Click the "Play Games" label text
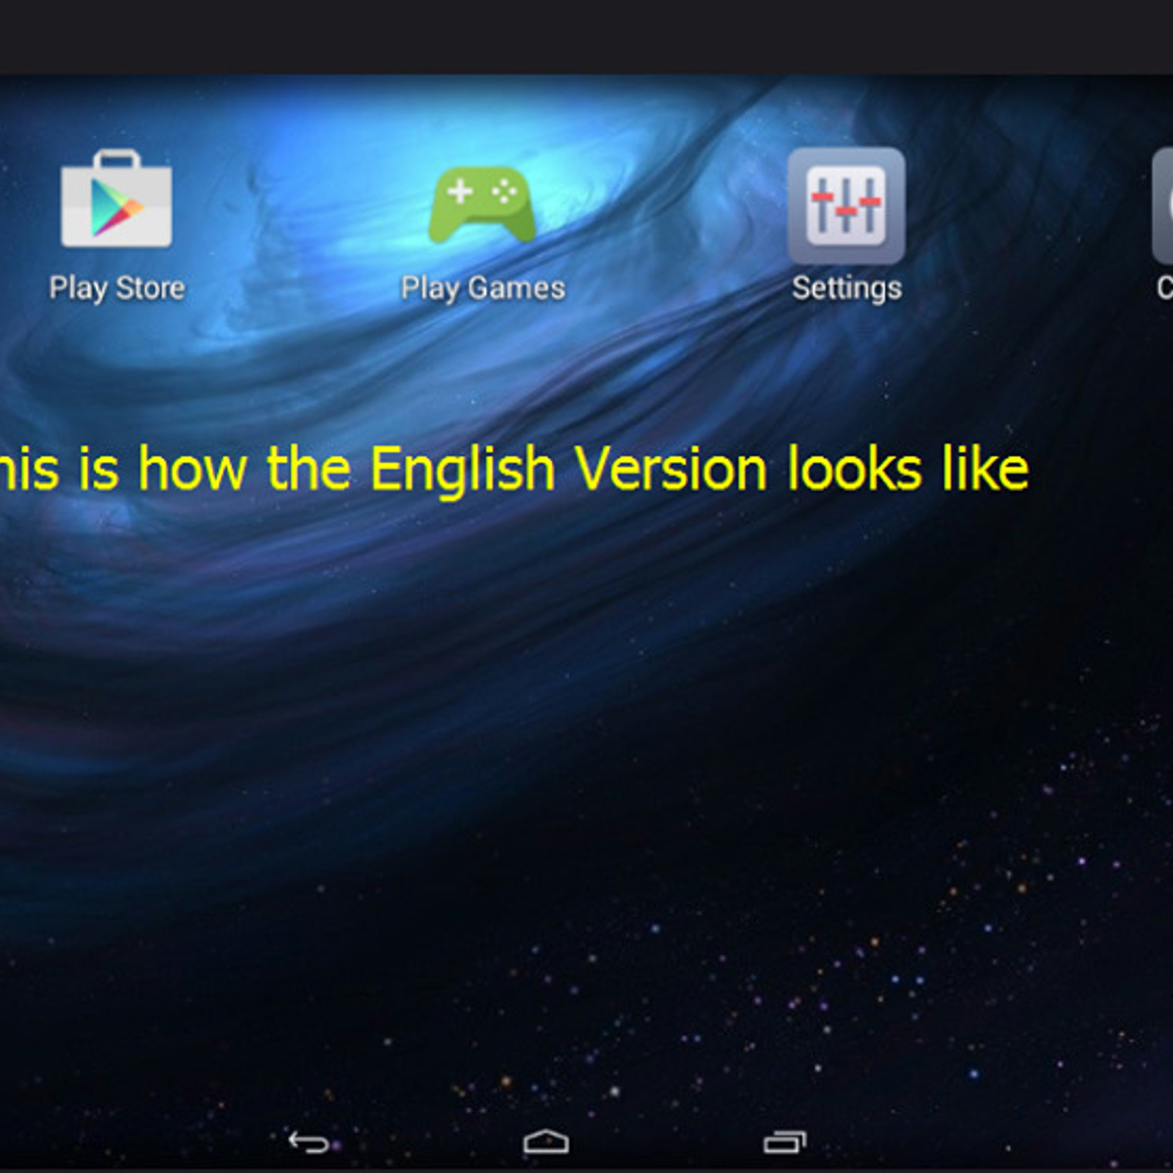 point(483,288)
